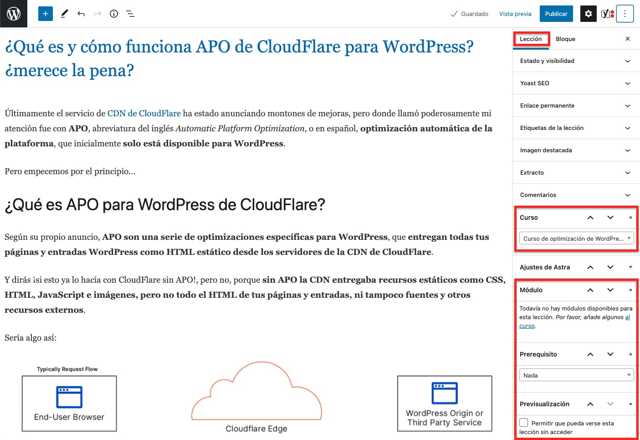Viewport: 640px width, 440px height.
Task: Undo the last change
Action: coord(81,14)
